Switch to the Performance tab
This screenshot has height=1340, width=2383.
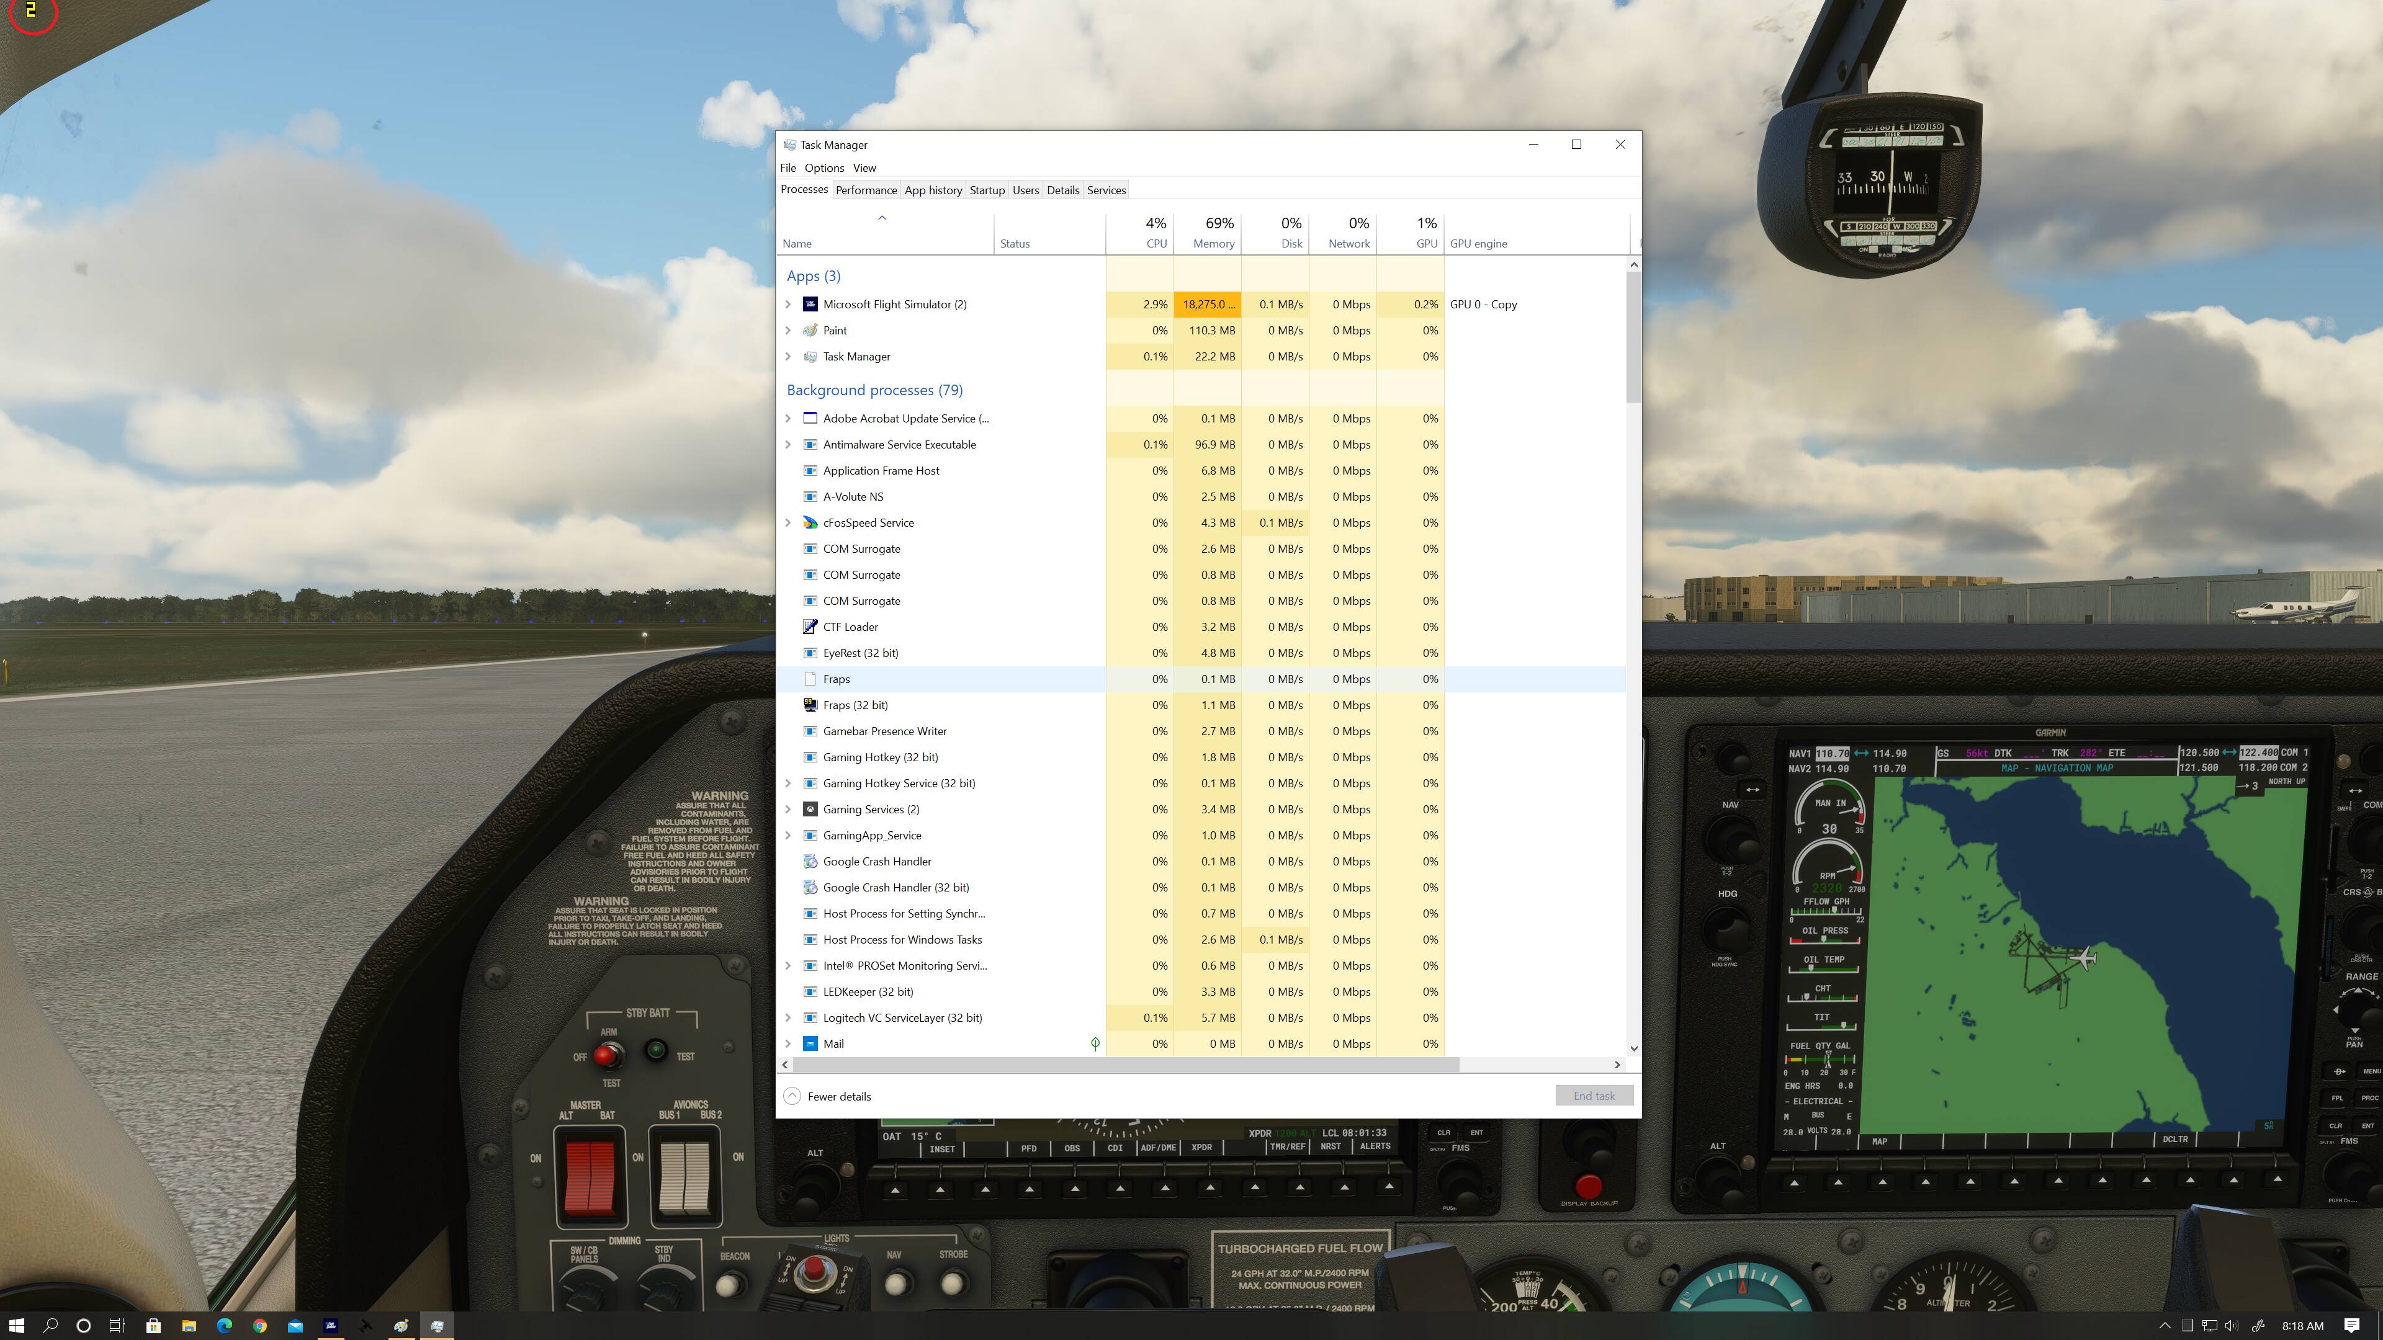(x=866, y=190)
